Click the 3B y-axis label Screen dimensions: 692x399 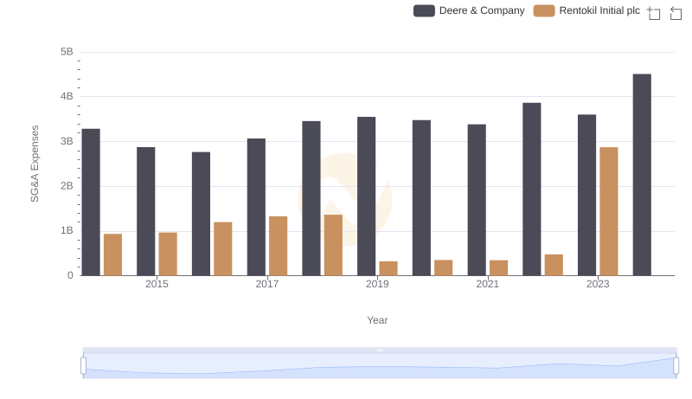coord(67,141)
